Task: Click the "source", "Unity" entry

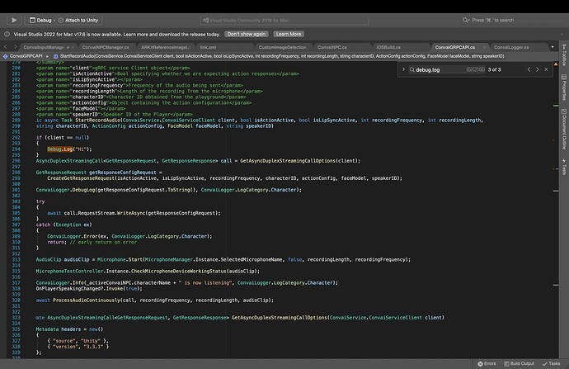Action: (78, 341)
